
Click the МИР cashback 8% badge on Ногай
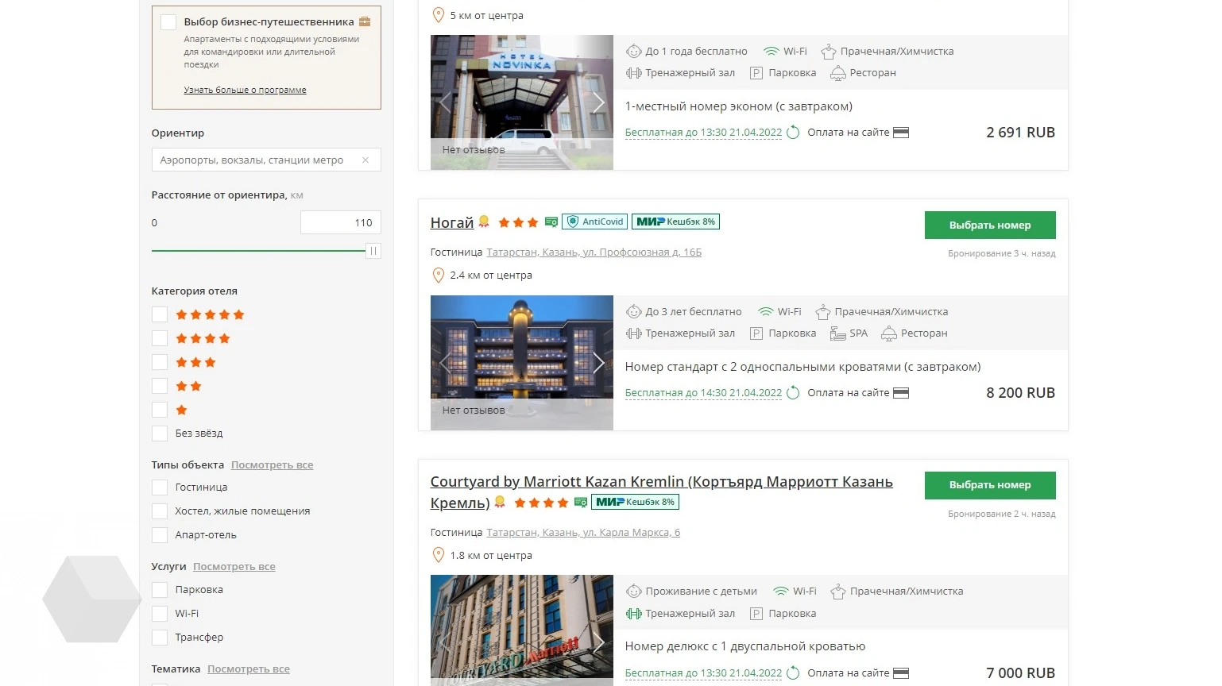[675, 222]
